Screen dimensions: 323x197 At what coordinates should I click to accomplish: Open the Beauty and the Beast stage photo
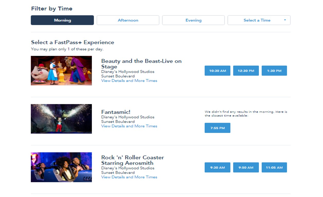(x=61, y=71)
